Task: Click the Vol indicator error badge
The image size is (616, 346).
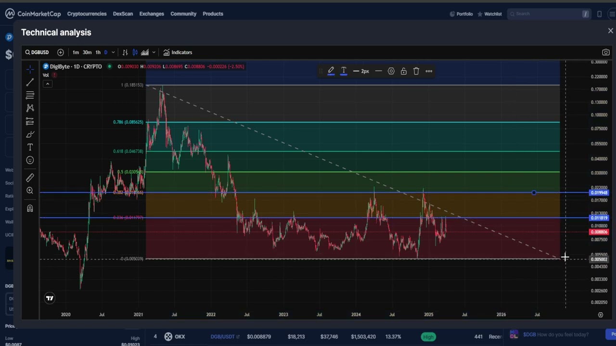Action: (x=54, y=75)
